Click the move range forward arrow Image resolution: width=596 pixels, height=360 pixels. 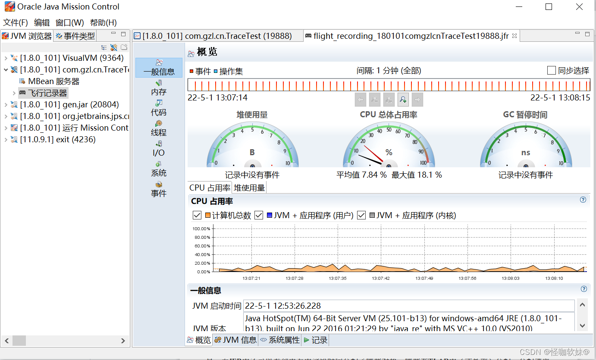pyautogui.click(x=417, y=100)
